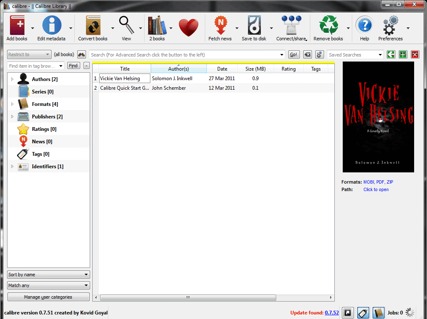Image resolution: width=427 pixels, height=319 pixels.
Task: Click the Go! search button
Action: (294, 54)
